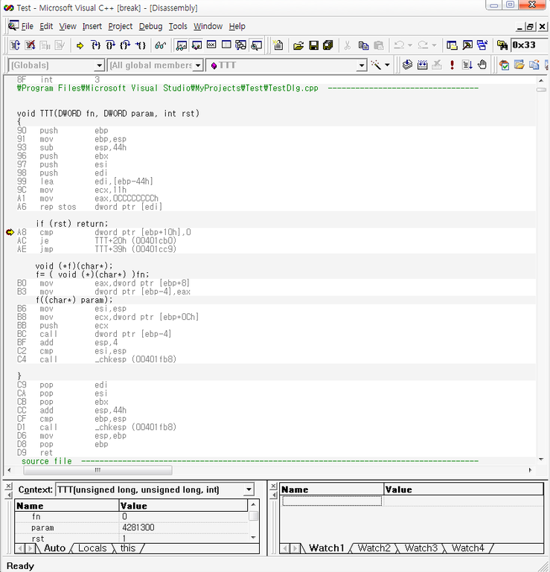The width and height of the screenshot is (550, 572).
Task: Select the Auto variables tab
Action: (54, 548)
